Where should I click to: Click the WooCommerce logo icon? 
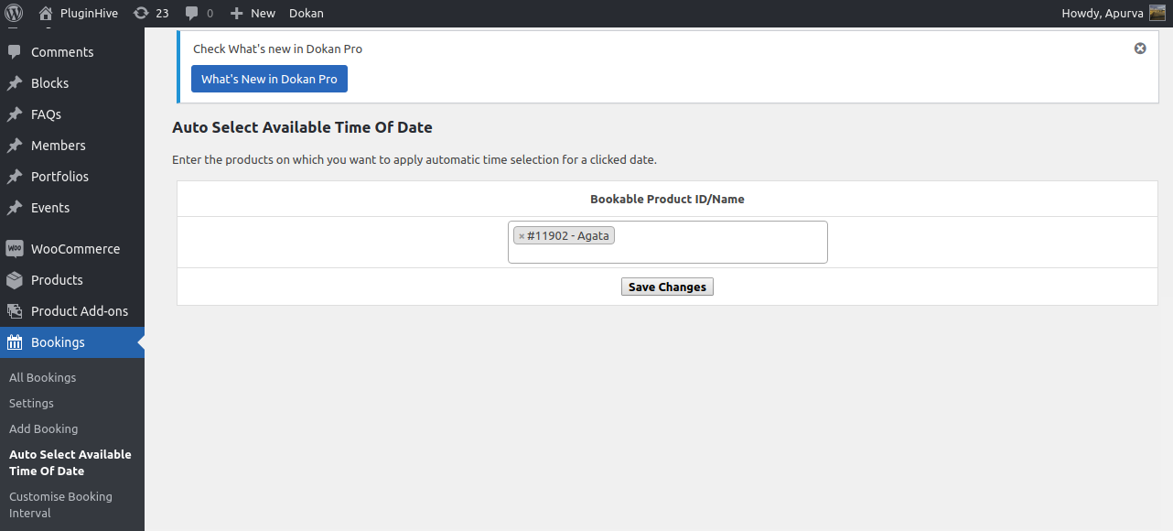(x=15, y=249)
